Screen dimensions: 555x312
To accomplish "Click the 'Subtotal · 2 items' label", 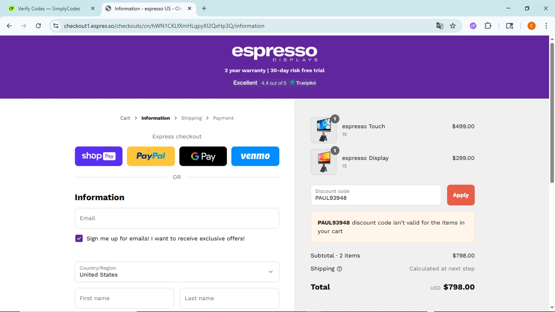I will (x=335, y=256).
